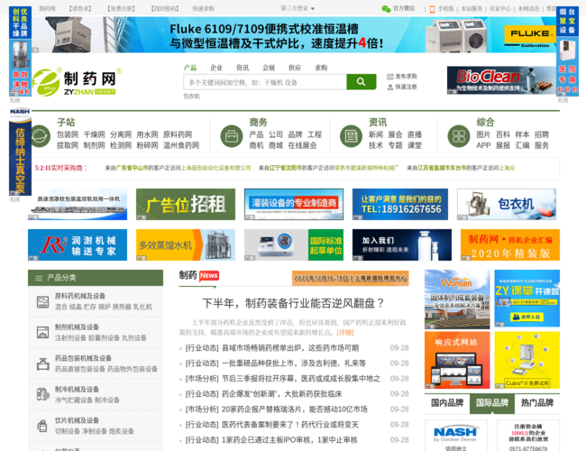Click the 广告位招租 banner
This screenshot has height=451, width=586.
pos(186,204)
